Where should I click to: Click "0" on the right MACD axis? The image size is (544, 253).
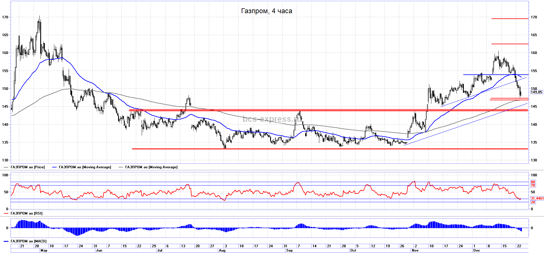(532, 228)
